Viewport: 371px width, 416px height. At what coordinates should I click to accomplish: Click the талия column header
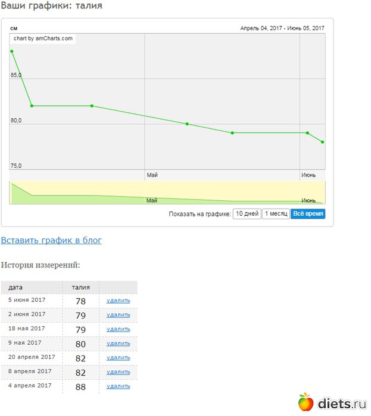click(x=80, y=288)
